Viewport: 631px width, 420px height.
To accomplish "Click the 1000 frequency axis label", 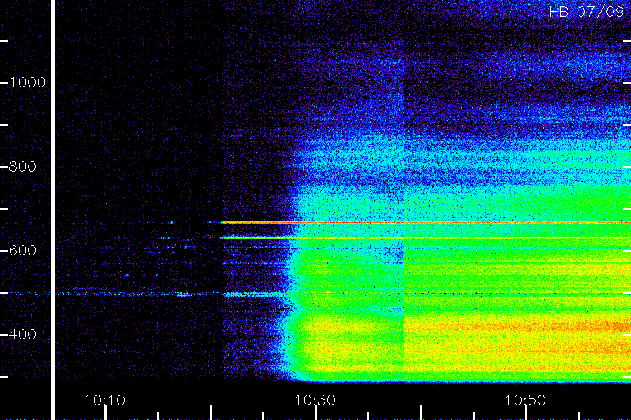I will coord(27,83).
